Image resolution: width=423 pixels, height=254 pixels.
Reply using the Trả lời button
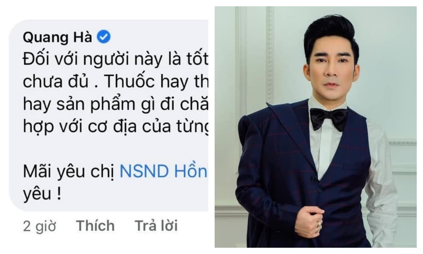[156, 226]
